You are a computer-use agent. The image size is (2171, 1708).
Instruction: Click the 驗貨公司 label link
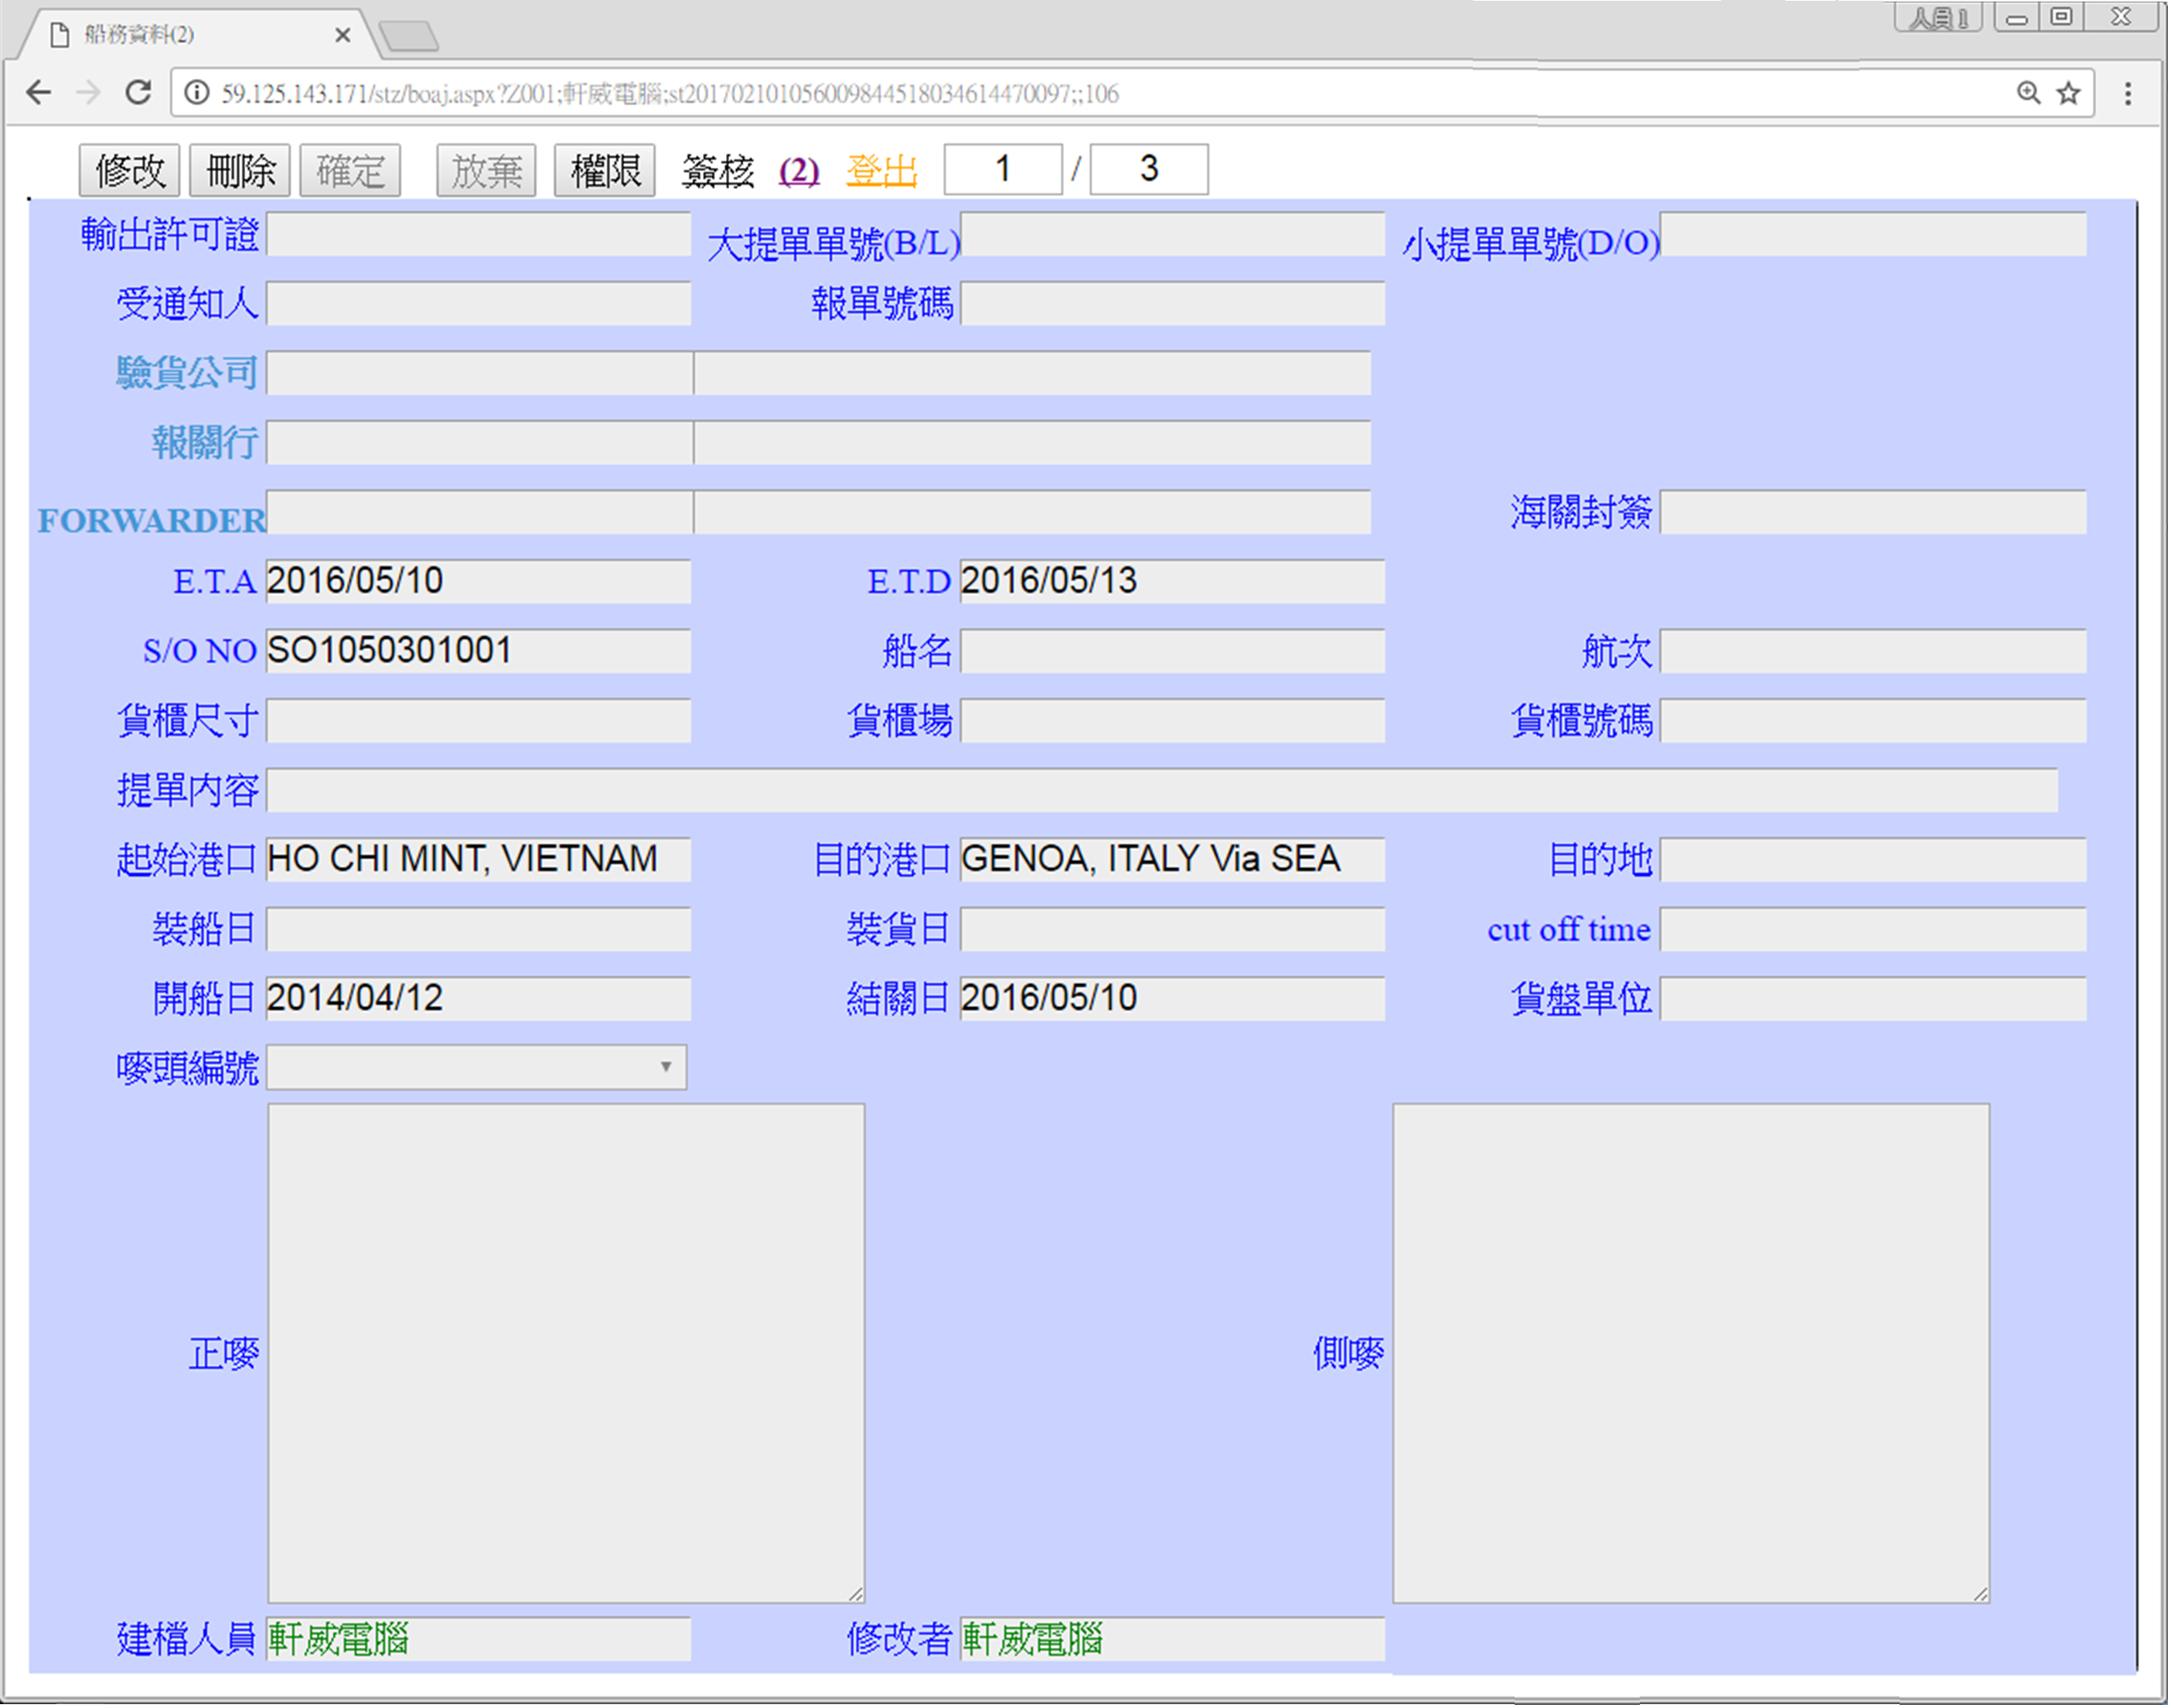click(188, 373)
